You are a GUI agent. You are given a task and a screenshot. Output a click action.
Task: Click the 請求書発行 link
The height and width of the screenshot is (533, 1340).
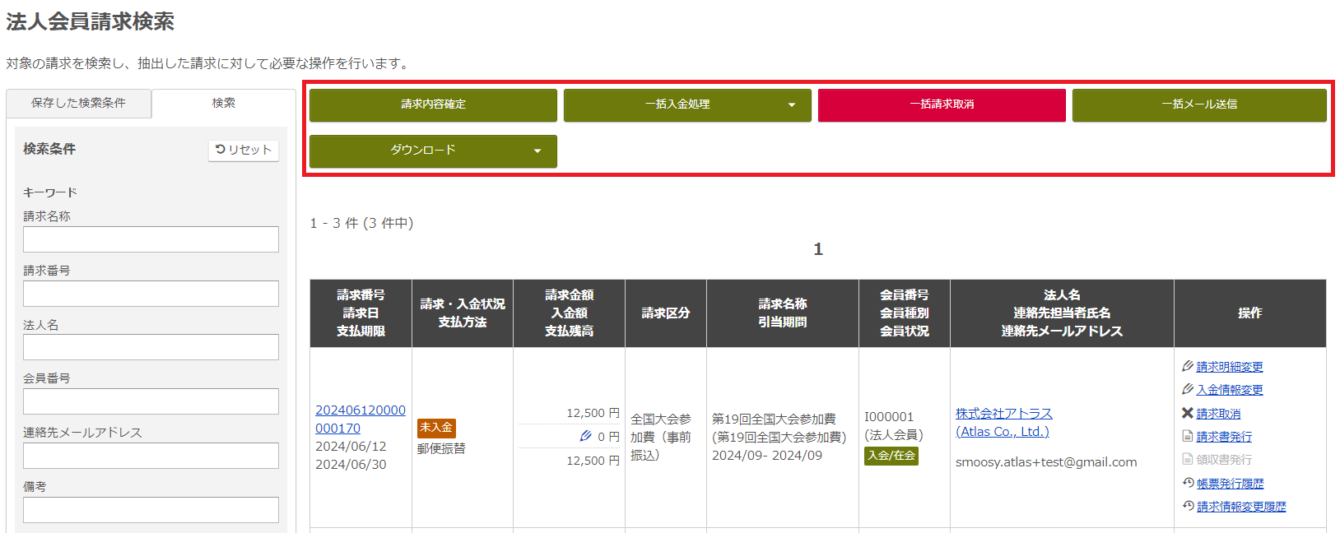(x=1224, y=437)
